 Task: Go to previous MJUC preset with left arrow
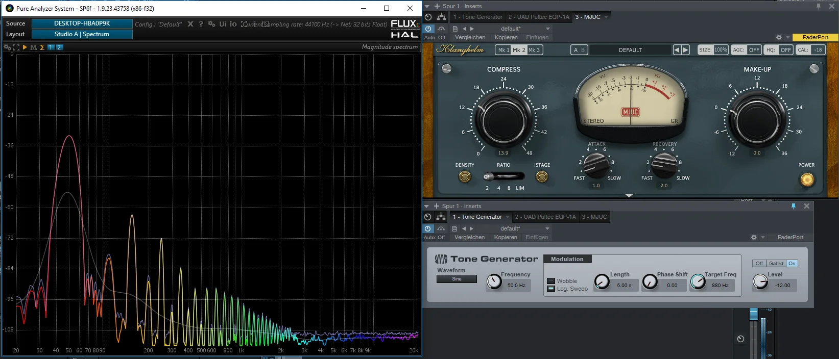point(677,50)
